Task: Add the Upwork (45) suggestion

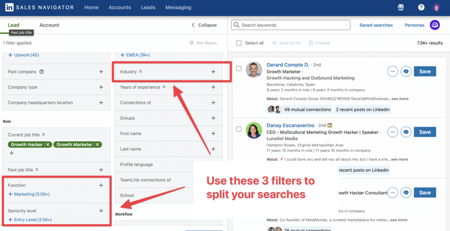Action: pyautogui.click(x=24, y=55)
